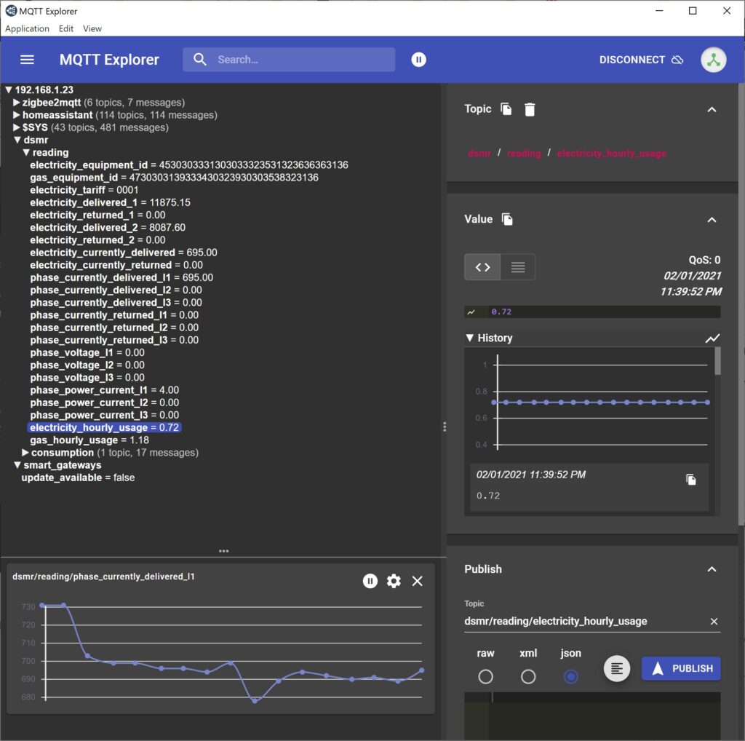Collapse the Publish section chevron
Image resolution: width=745 pixels, height=741 pixels.
tap(712, 569)
